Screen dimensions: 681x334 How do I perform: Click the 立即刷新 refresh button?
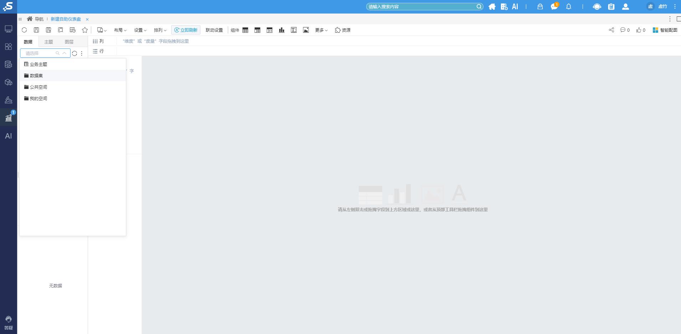tap(186, 30)
